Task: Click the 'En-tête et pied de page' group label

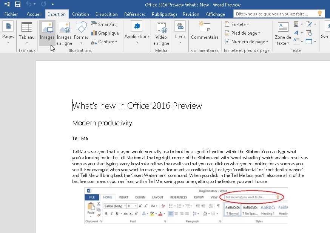Action: pos(247,50)
